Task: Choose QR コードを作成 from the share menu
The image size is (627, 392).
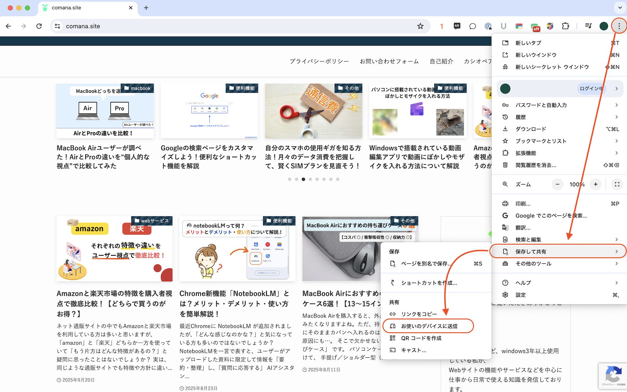Action: [x=421, y=338]
